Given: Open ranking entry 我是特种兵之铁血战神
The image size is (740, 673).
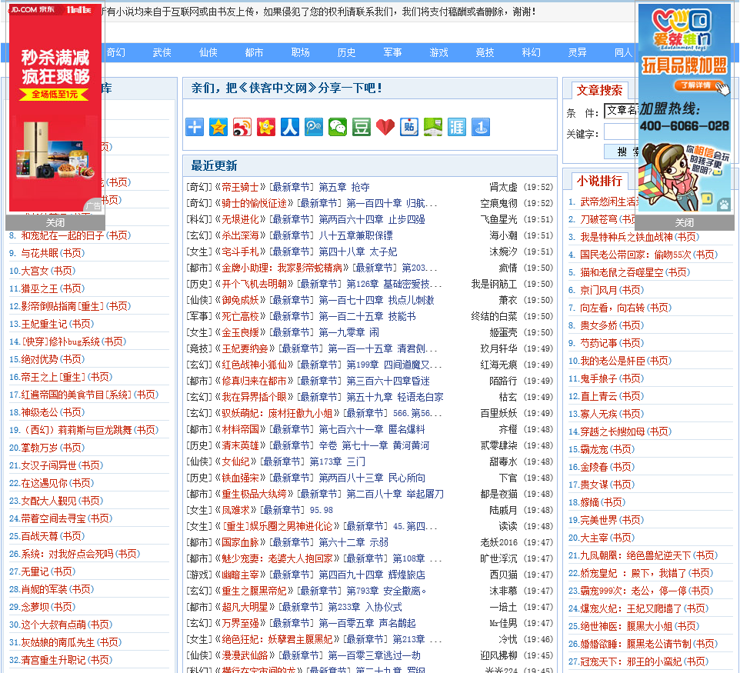Looking at the screenshot, I should click(x=626, y=238).
